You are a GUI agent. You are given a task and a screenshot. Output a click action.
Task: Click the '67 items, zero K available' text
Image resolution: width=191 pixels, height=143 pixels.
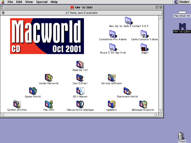81,13
